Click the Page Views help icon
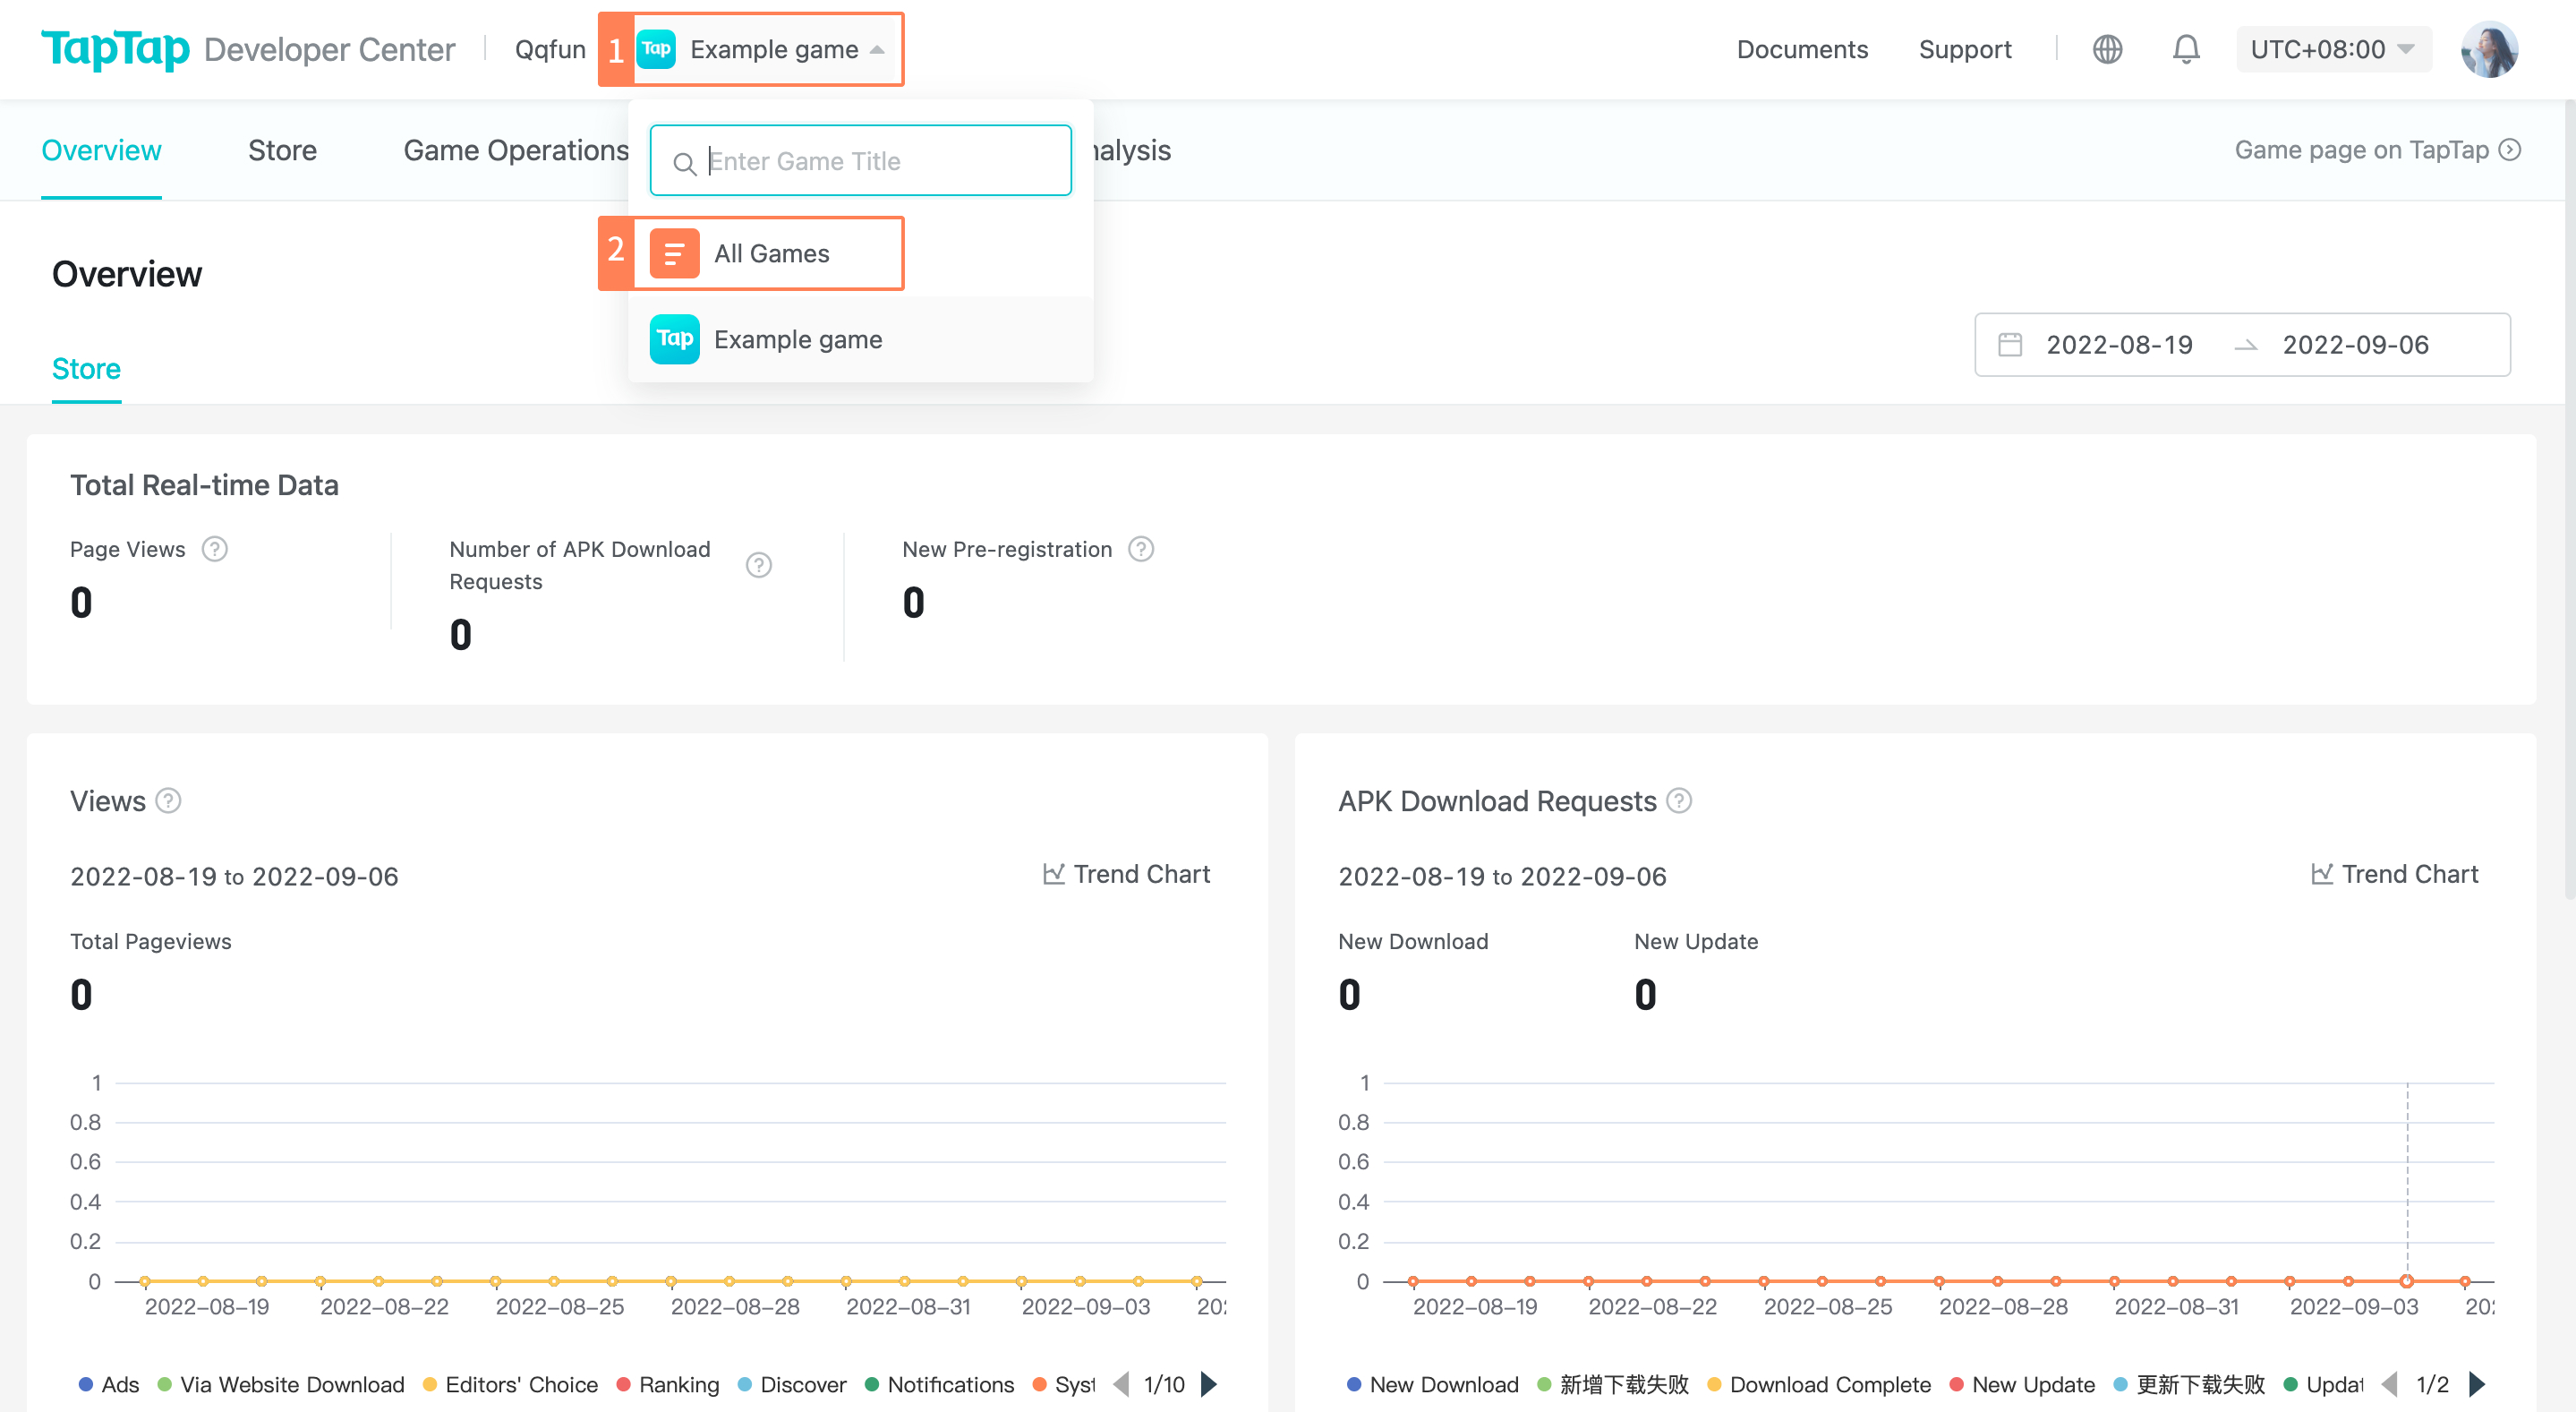This screenshot has height=1412, width=2576. coord(215,549)
